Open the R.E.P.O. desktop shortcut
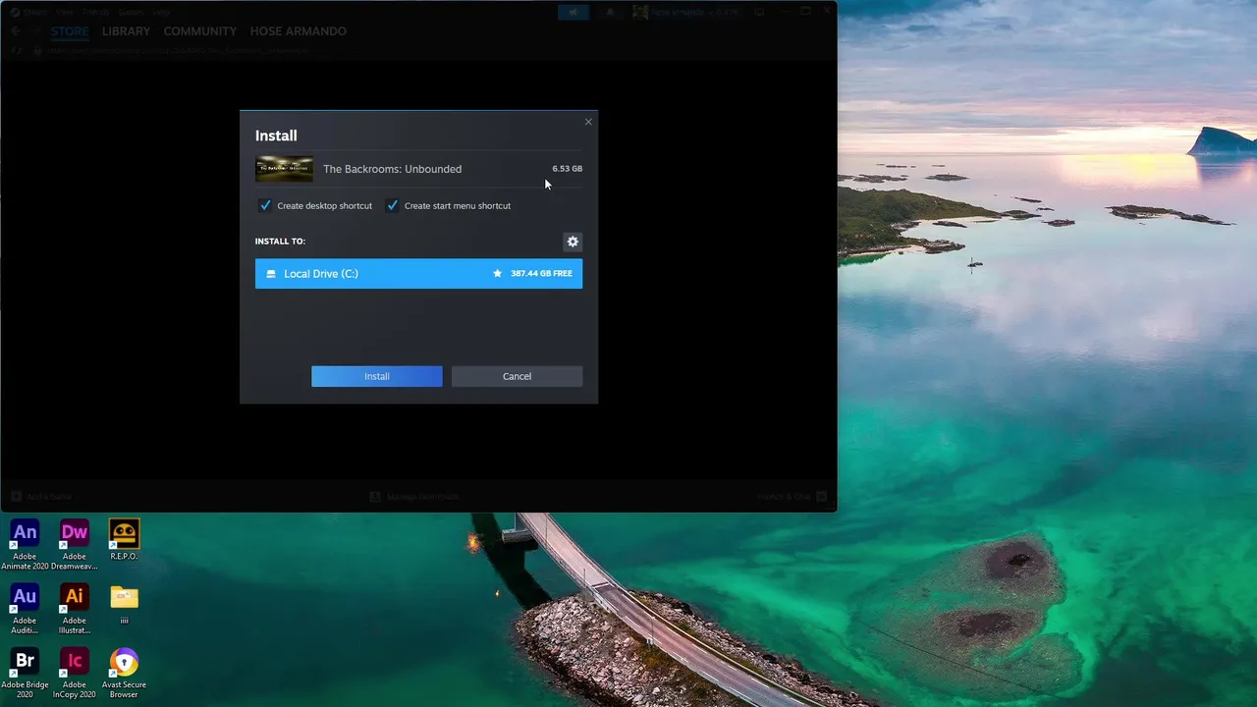Image resolution: width=1257 pixels, height=707 pixels. [x=124, y=539]
